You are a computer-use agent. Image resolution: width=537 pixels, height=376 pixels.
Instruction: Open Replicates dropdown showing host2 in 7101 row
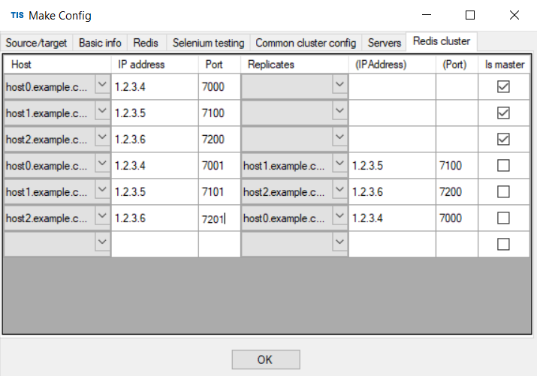339,189
